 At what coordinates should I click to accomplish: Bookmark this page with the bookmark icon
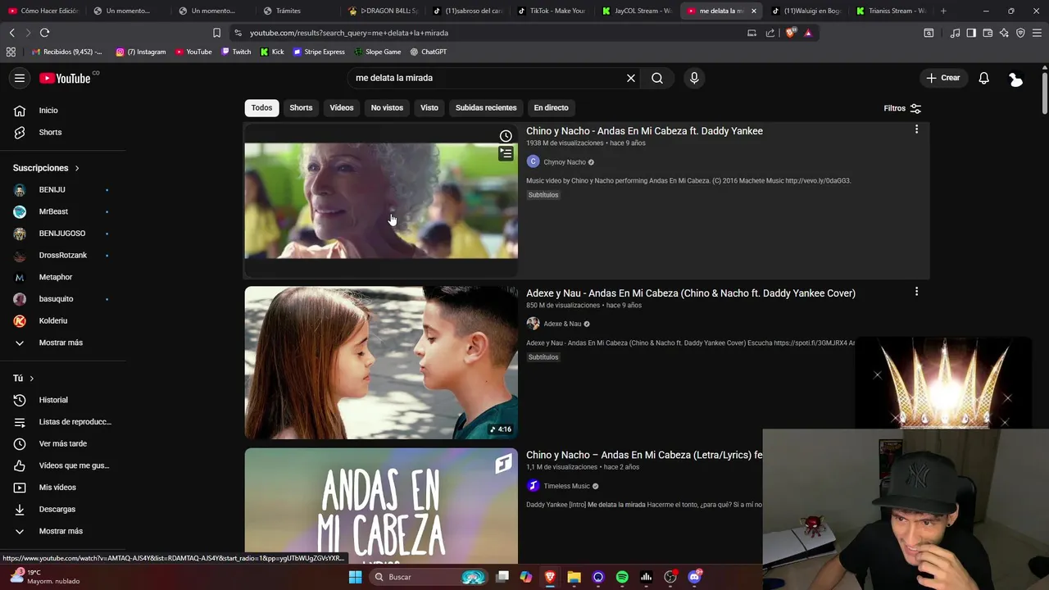pyautogui.click(x=216, y=33)
